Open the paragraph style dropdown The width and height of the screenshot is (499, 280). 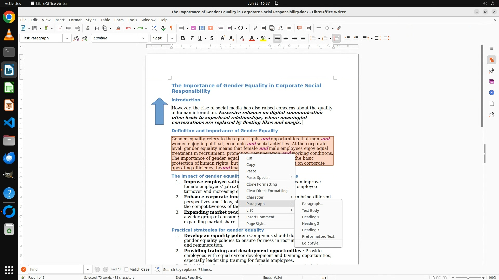pyautogui.click(x=67, y=38)
